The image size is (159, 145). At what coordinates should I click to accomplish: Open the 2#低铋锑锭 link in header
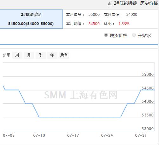click(125, 3)
